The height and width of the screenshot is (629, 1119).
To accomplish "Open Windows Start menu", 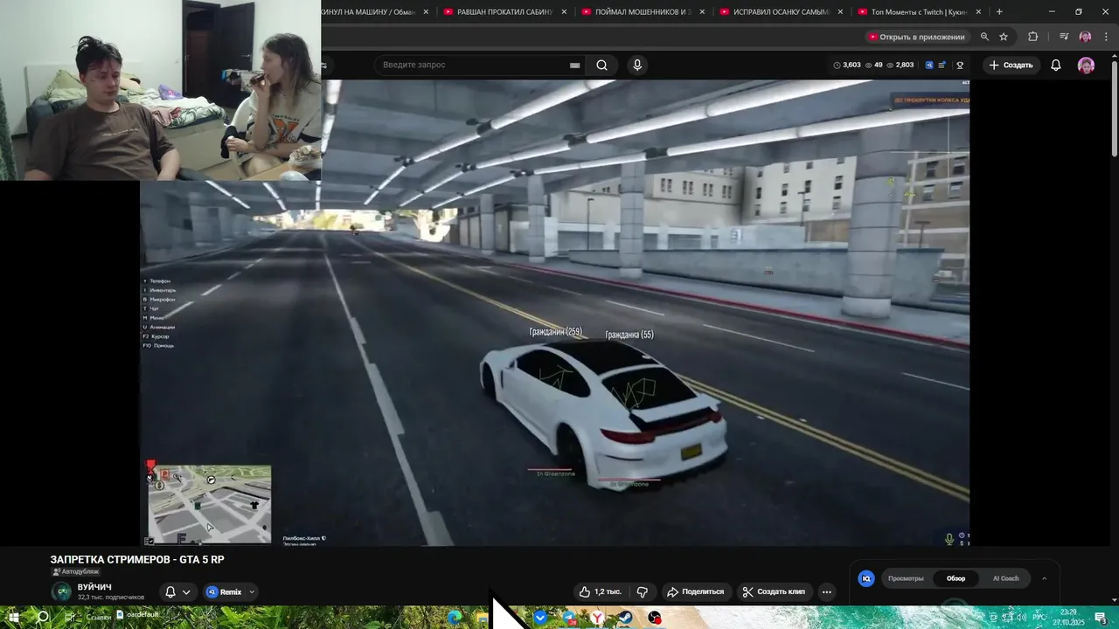I will click(x=13, y=617).
